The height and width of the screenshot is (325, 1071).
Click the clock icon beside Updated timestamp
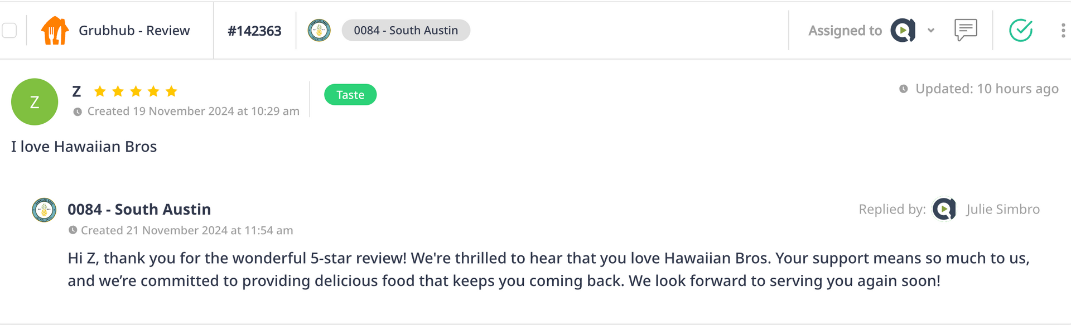click(x=904, y=89)
